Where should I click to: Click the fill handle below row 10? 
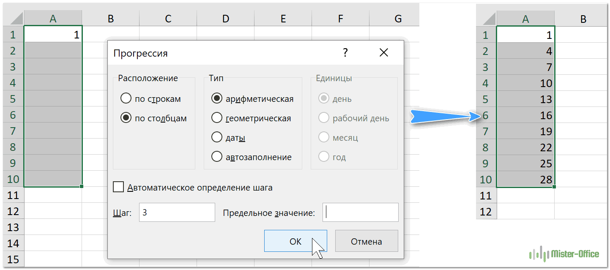81,186
